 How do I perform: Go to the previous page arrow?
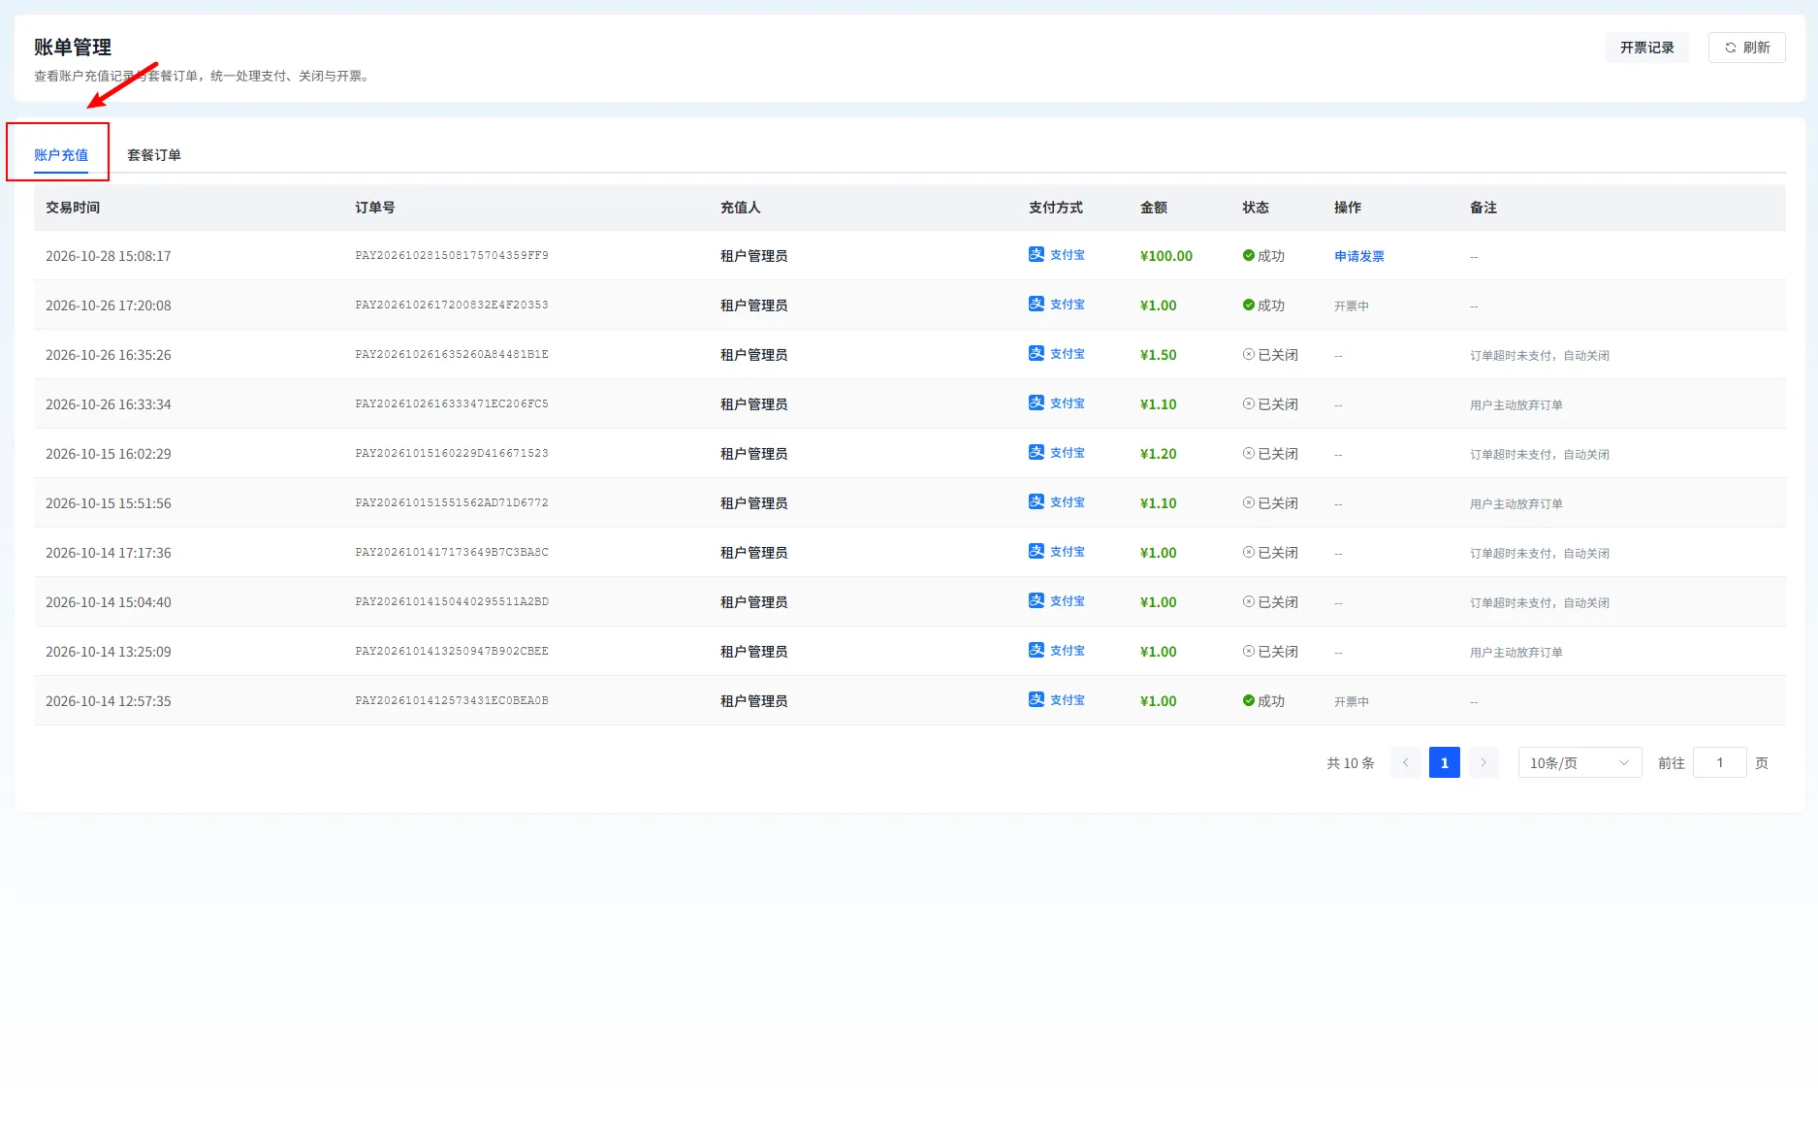[x=1405, y=763]
